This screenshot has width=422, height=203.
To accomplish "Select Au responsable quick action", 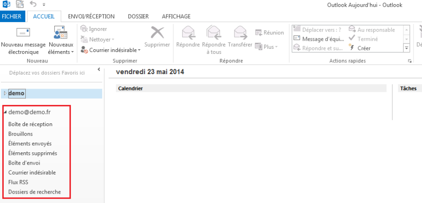I will click(x=372, y=30).
